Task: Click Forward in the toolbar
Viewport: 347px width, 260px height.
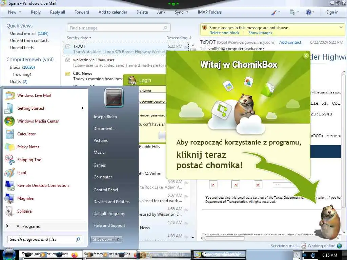Action: [82, 12]
